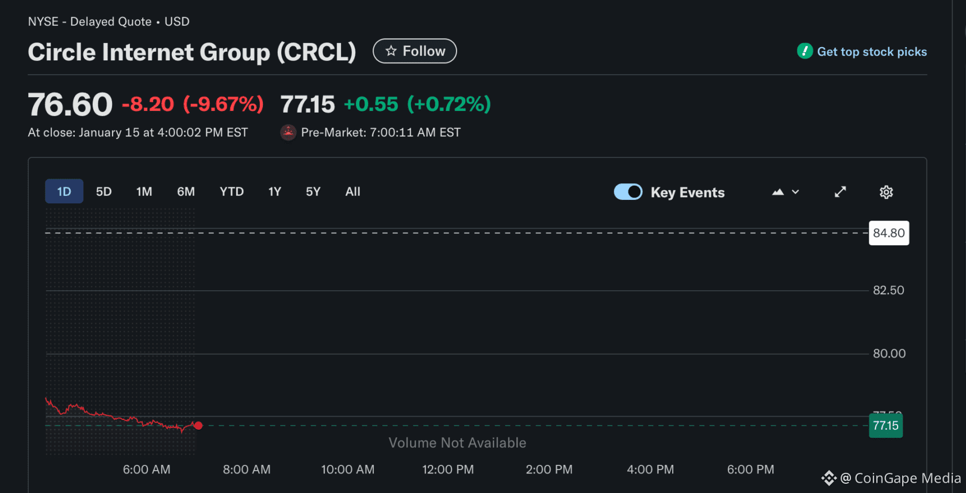Show All time price history
This screenshot has height=493, width=966.
352,191
